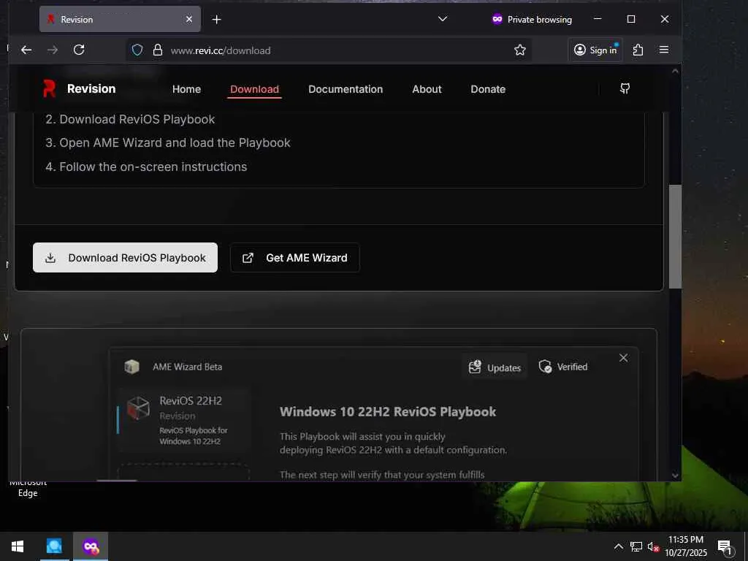Open the notification center icon
748x561 pixels.
point(725,546)
